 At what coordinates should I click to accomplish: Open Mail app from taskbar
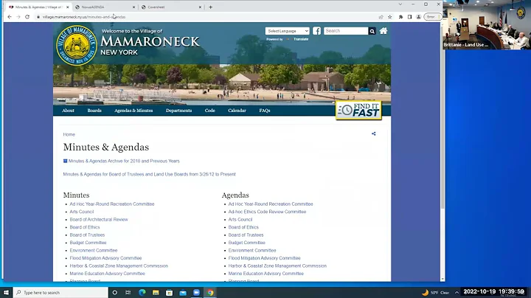pos(183,292)
